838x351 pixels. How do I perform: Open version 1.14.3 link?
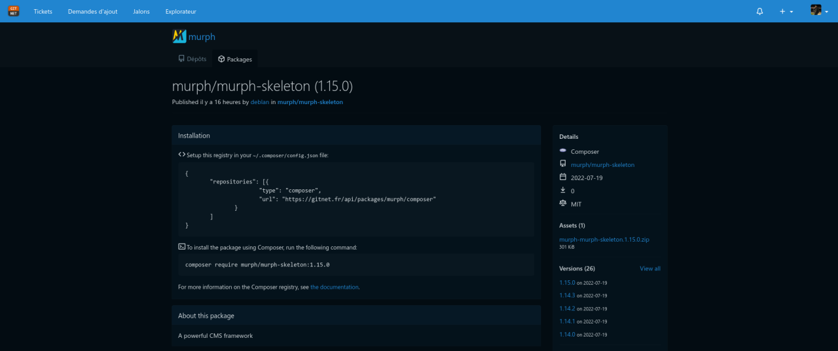567,295
